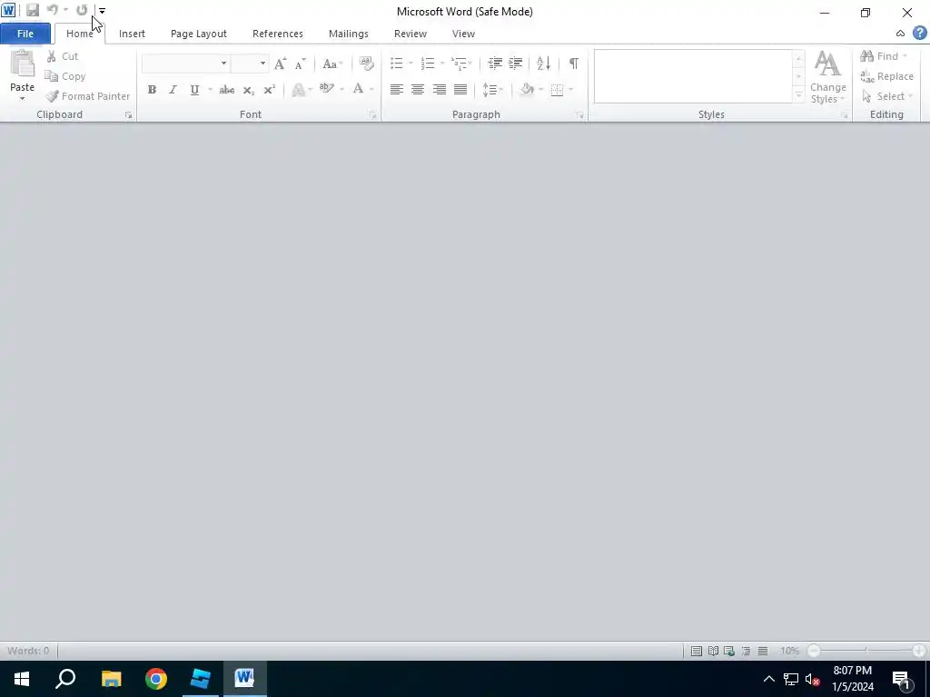Viewport: 930px width, 697px height.
Task: Open the font size combo box
Action: pos(250,64)
